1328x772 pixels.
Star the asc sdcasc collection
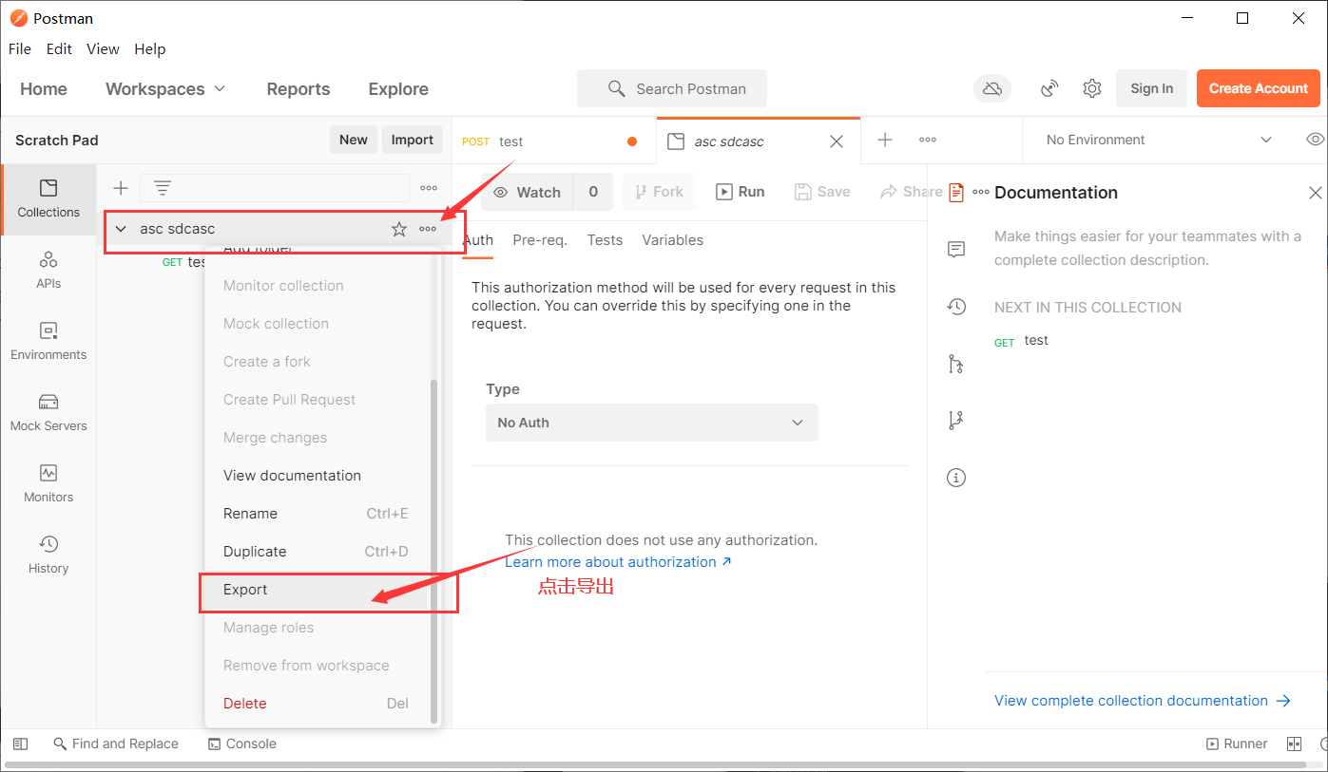399,229
